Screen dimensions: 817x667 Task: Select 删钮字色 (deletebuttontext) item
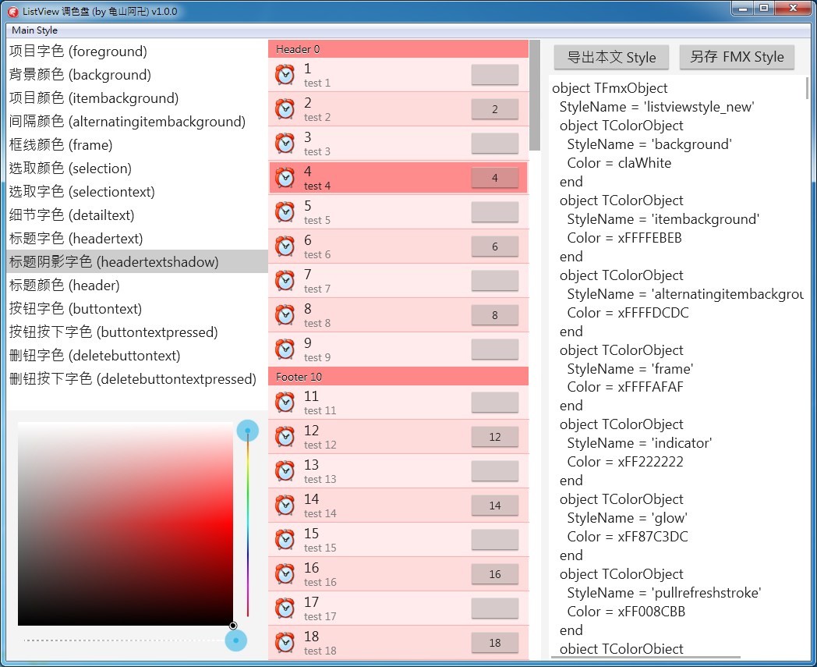click(137, 356)
